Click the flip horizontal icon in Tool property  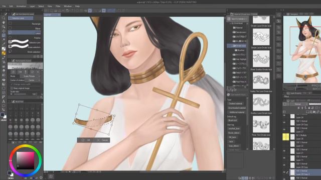click(20, 72)
